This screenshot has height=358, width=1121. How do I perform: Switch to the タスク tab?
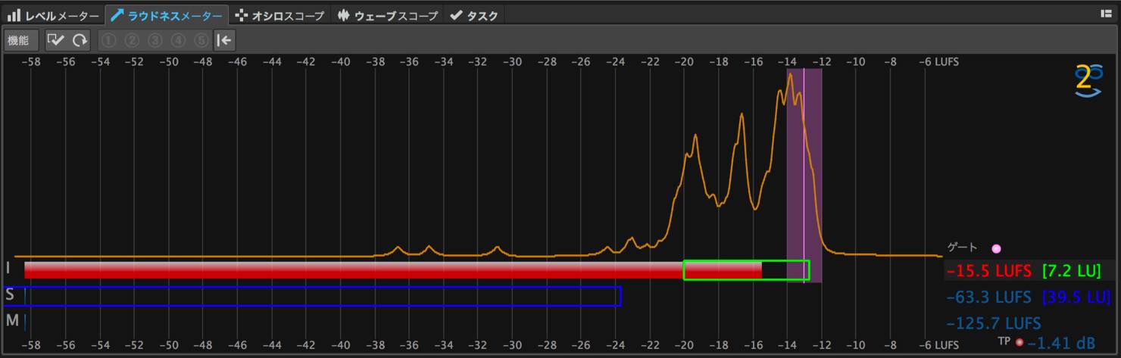tap(473, 15)
